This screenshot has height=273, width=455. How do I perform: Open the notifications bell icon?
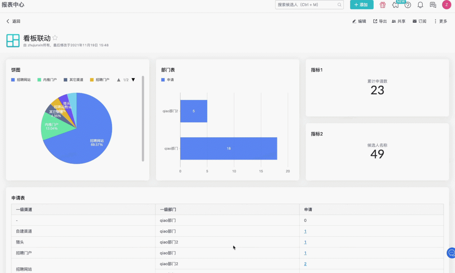420,5
